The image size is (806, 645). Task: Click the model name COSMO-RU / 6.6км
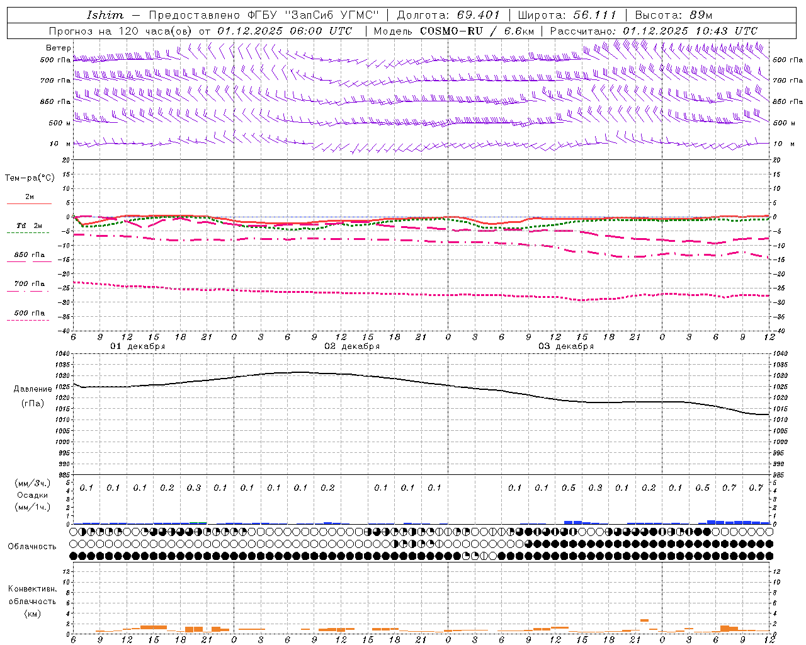point(477,31)
